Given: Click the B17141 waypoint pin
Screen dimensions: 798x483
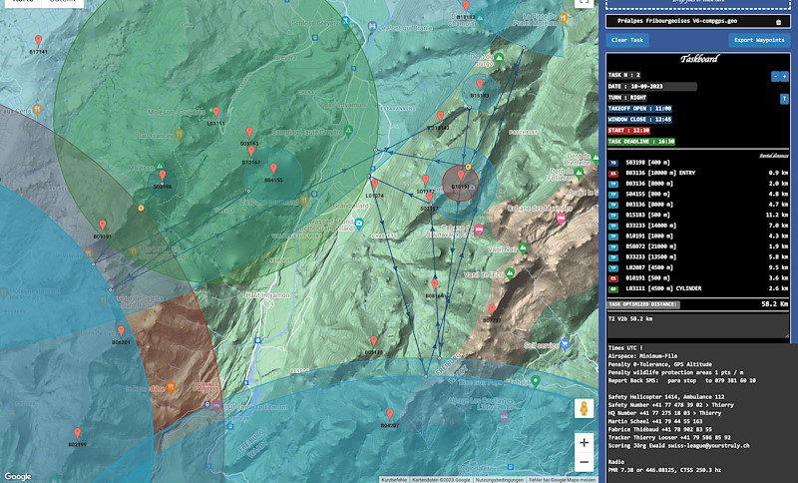Looking at the screenshot, I should click(x=38, y=41).
